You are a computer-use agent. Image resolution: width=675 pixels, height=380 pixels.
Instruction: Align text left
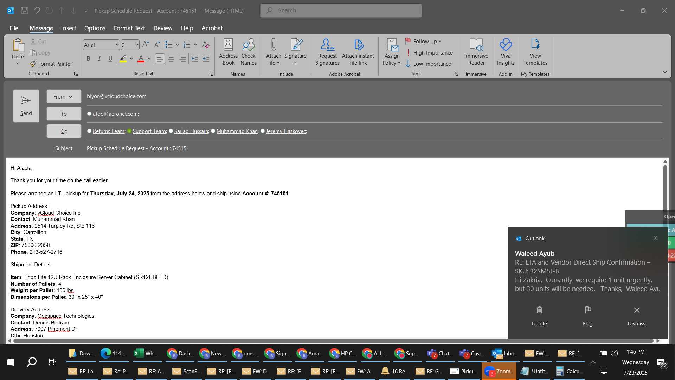160,59
